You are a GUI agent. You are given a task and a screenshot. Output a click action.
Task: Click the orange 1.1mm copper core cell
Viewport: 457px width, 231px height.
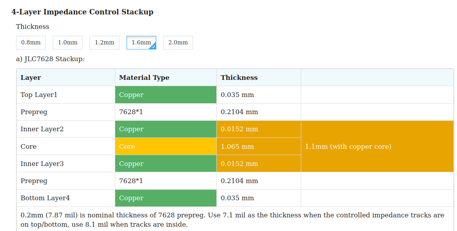[x=377, y=146]
